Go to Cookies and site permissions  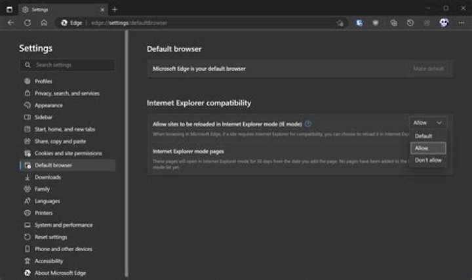[x=68, y=153]
